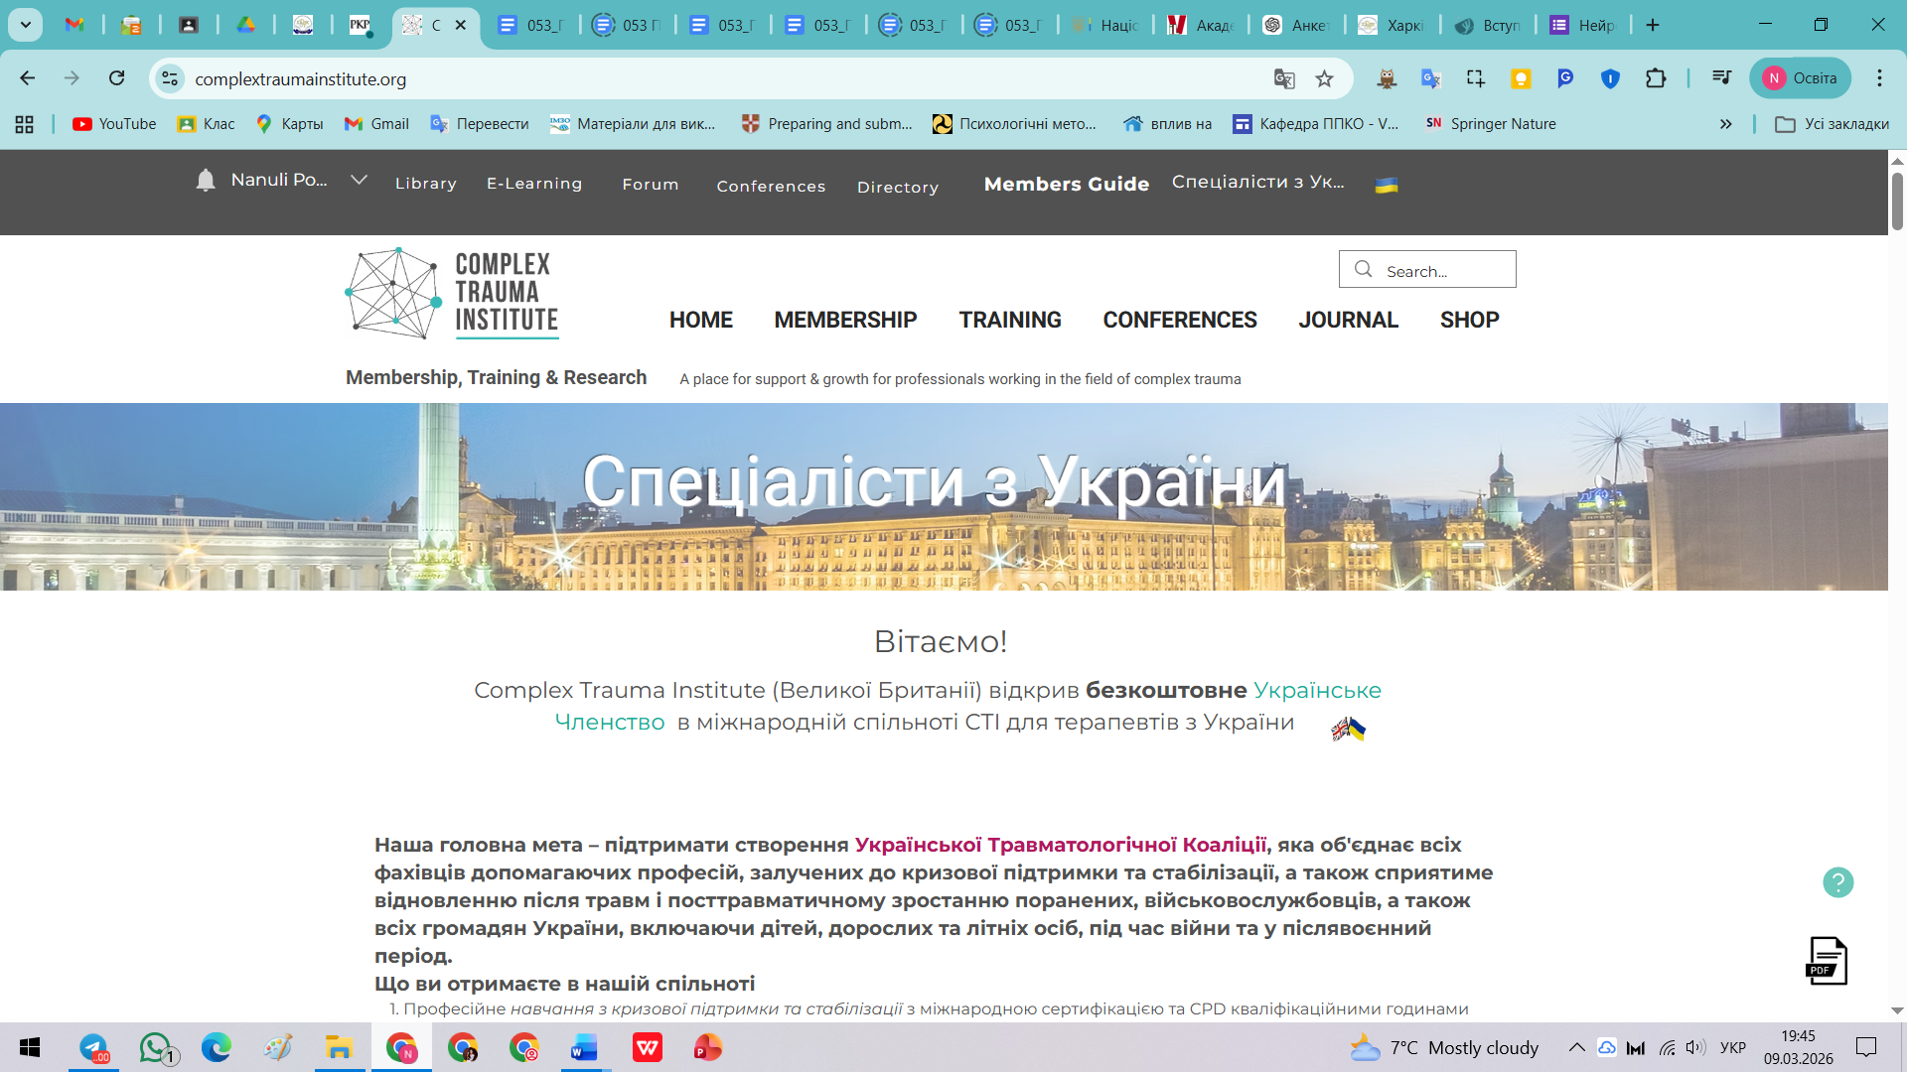
Task: Open the MEMBERSHIP menu item
Action: click(x=845, y=320)
